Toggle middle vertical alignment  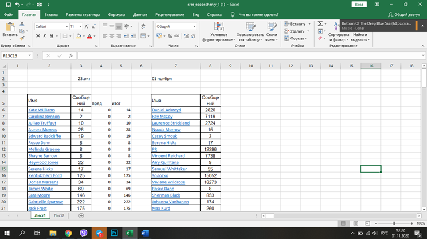(x=112, y=26)
